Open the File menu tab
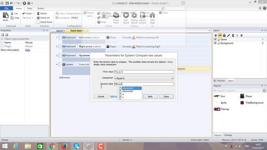Viewport: 267px width, 150px height. pos(7,8)
